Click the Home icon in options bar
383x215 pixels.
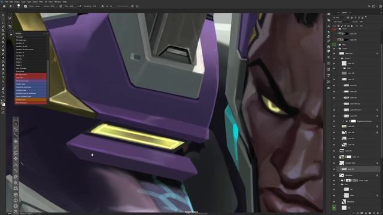click(x=4, y=6)
